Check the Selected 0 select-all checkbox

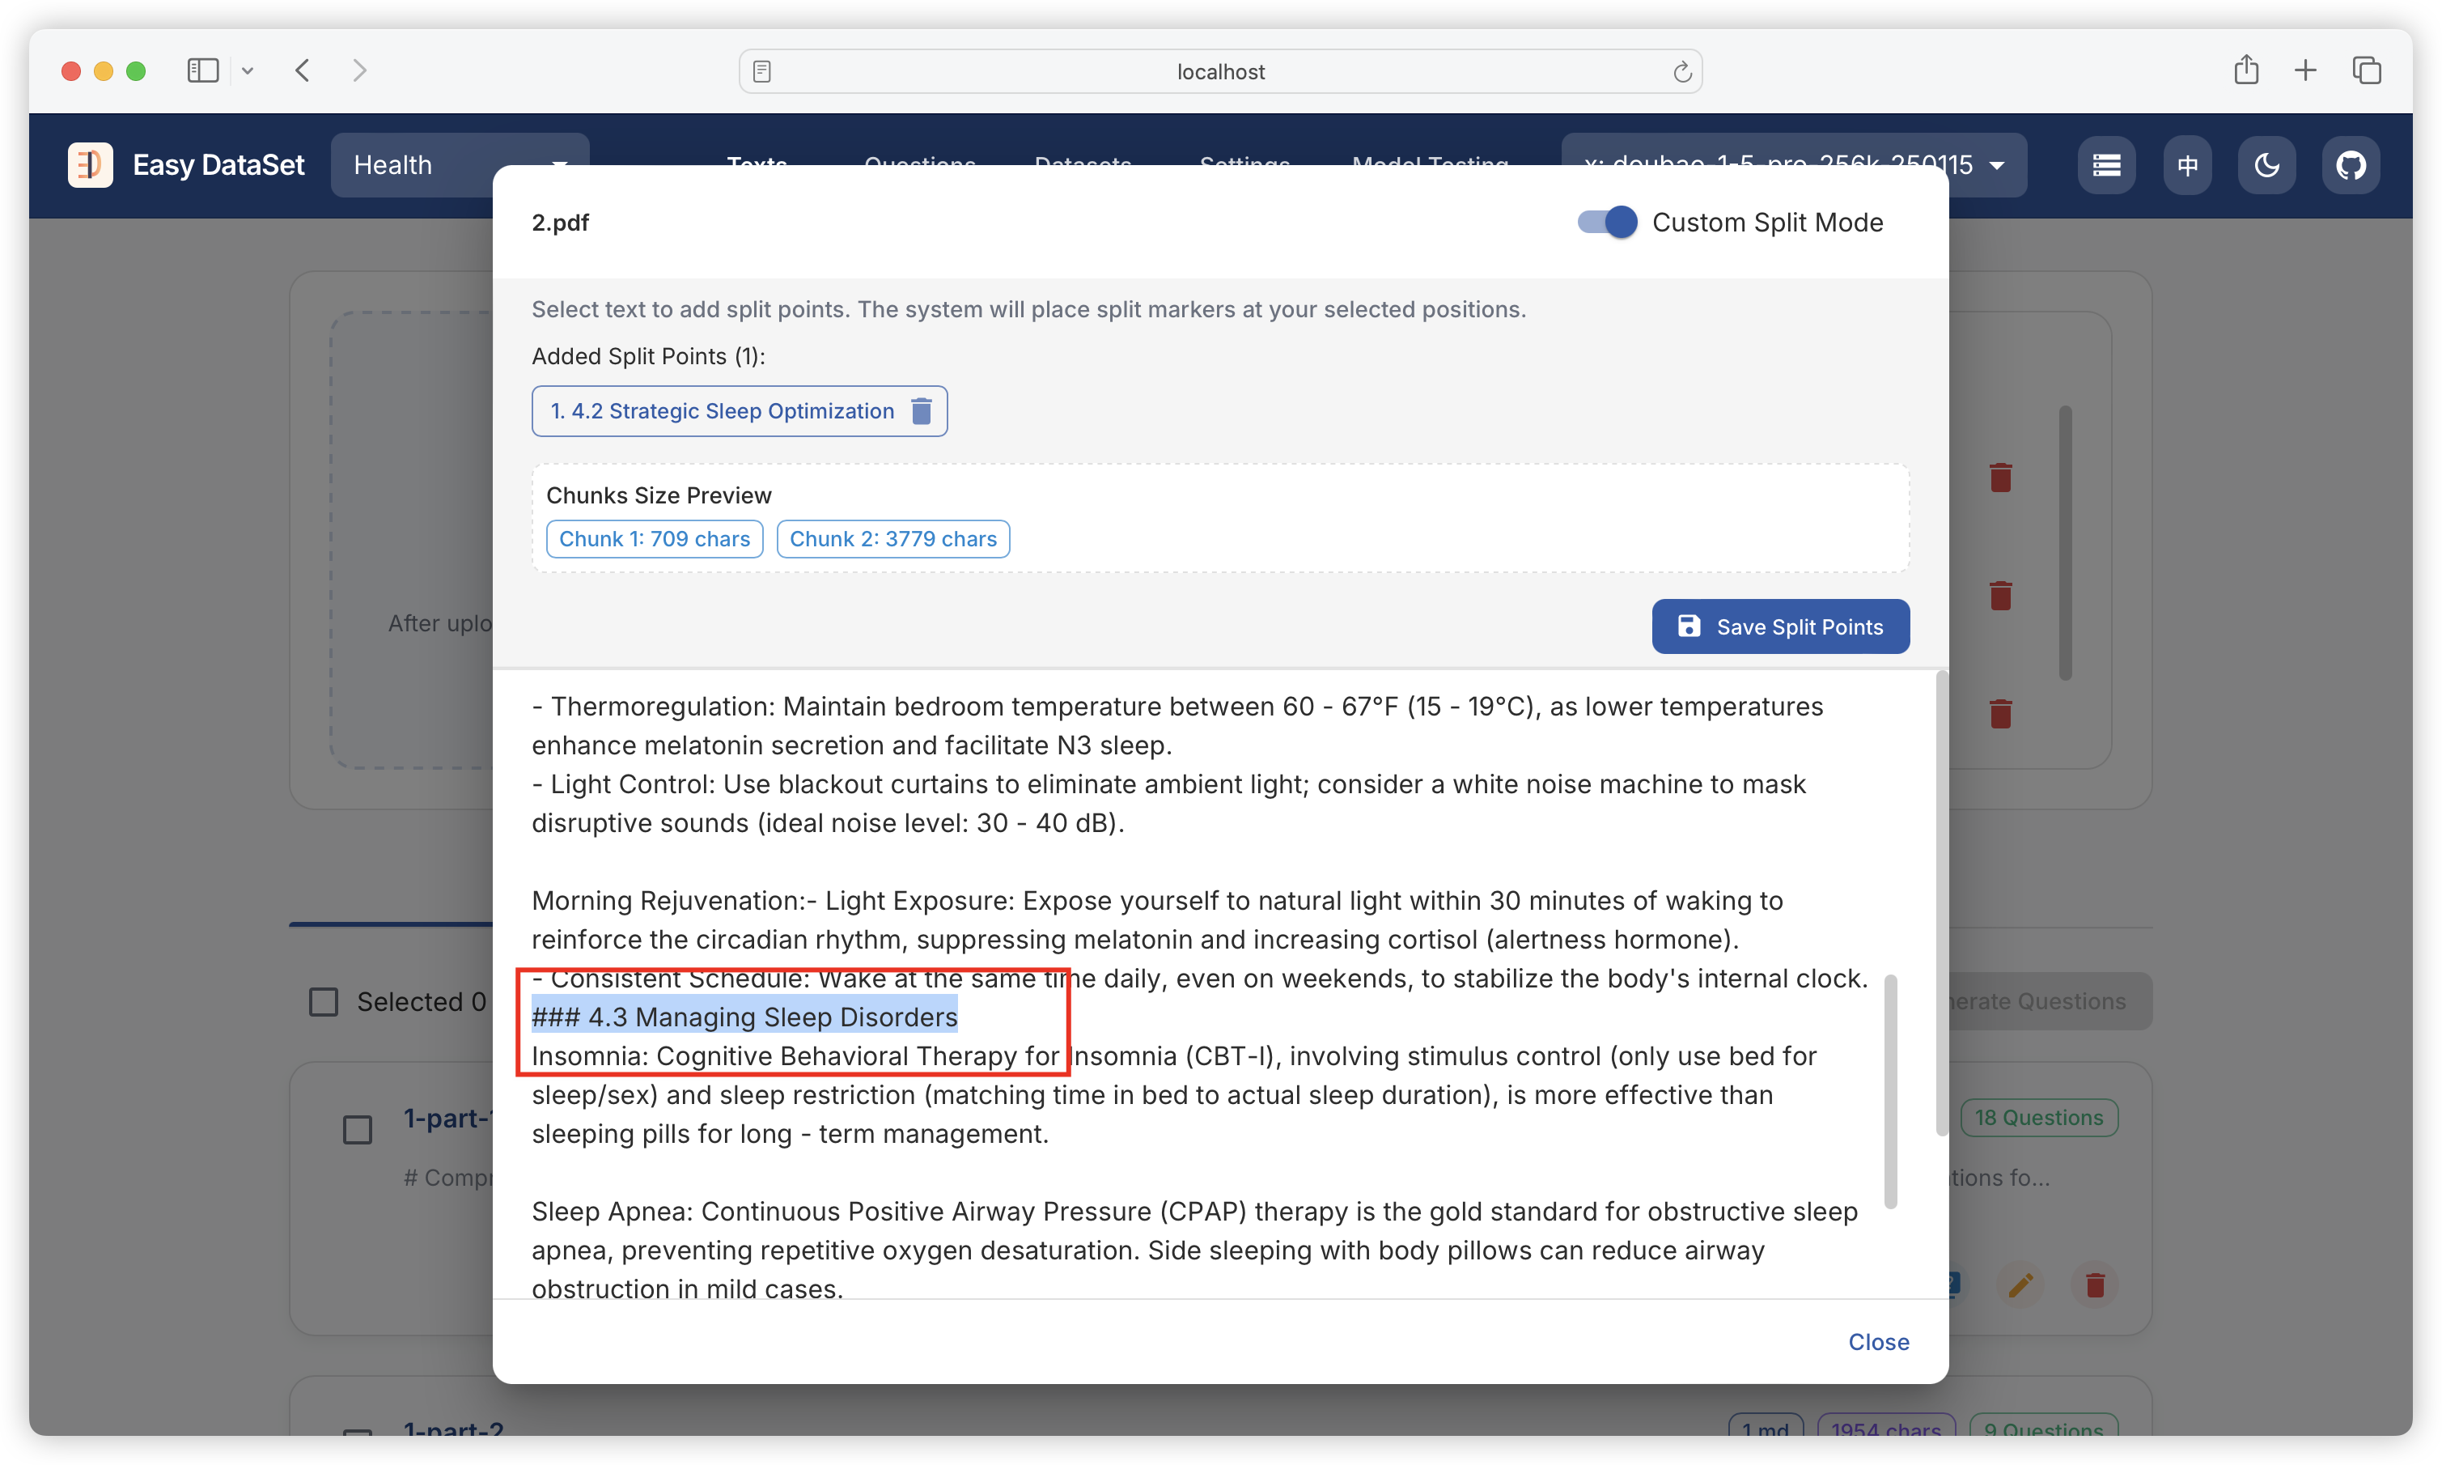point(324,1001)
